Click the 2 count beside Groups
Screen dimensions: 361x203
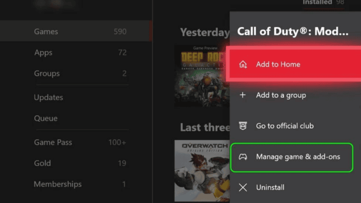[124, 73]
